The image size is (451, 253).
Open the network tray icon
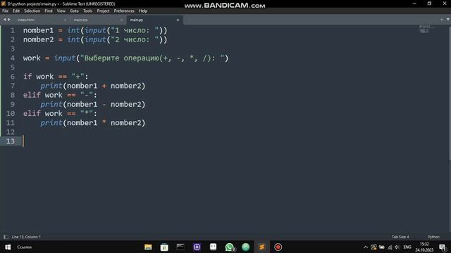[390, 247]
